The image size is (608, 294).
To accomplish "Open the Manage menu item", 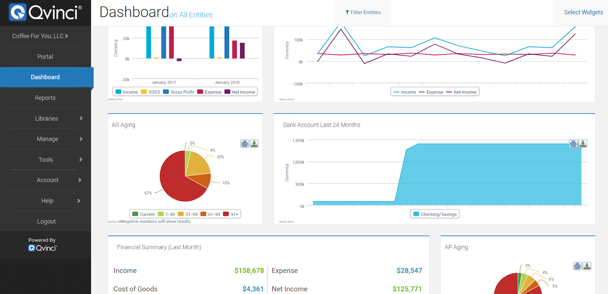I will pos(47,139).
